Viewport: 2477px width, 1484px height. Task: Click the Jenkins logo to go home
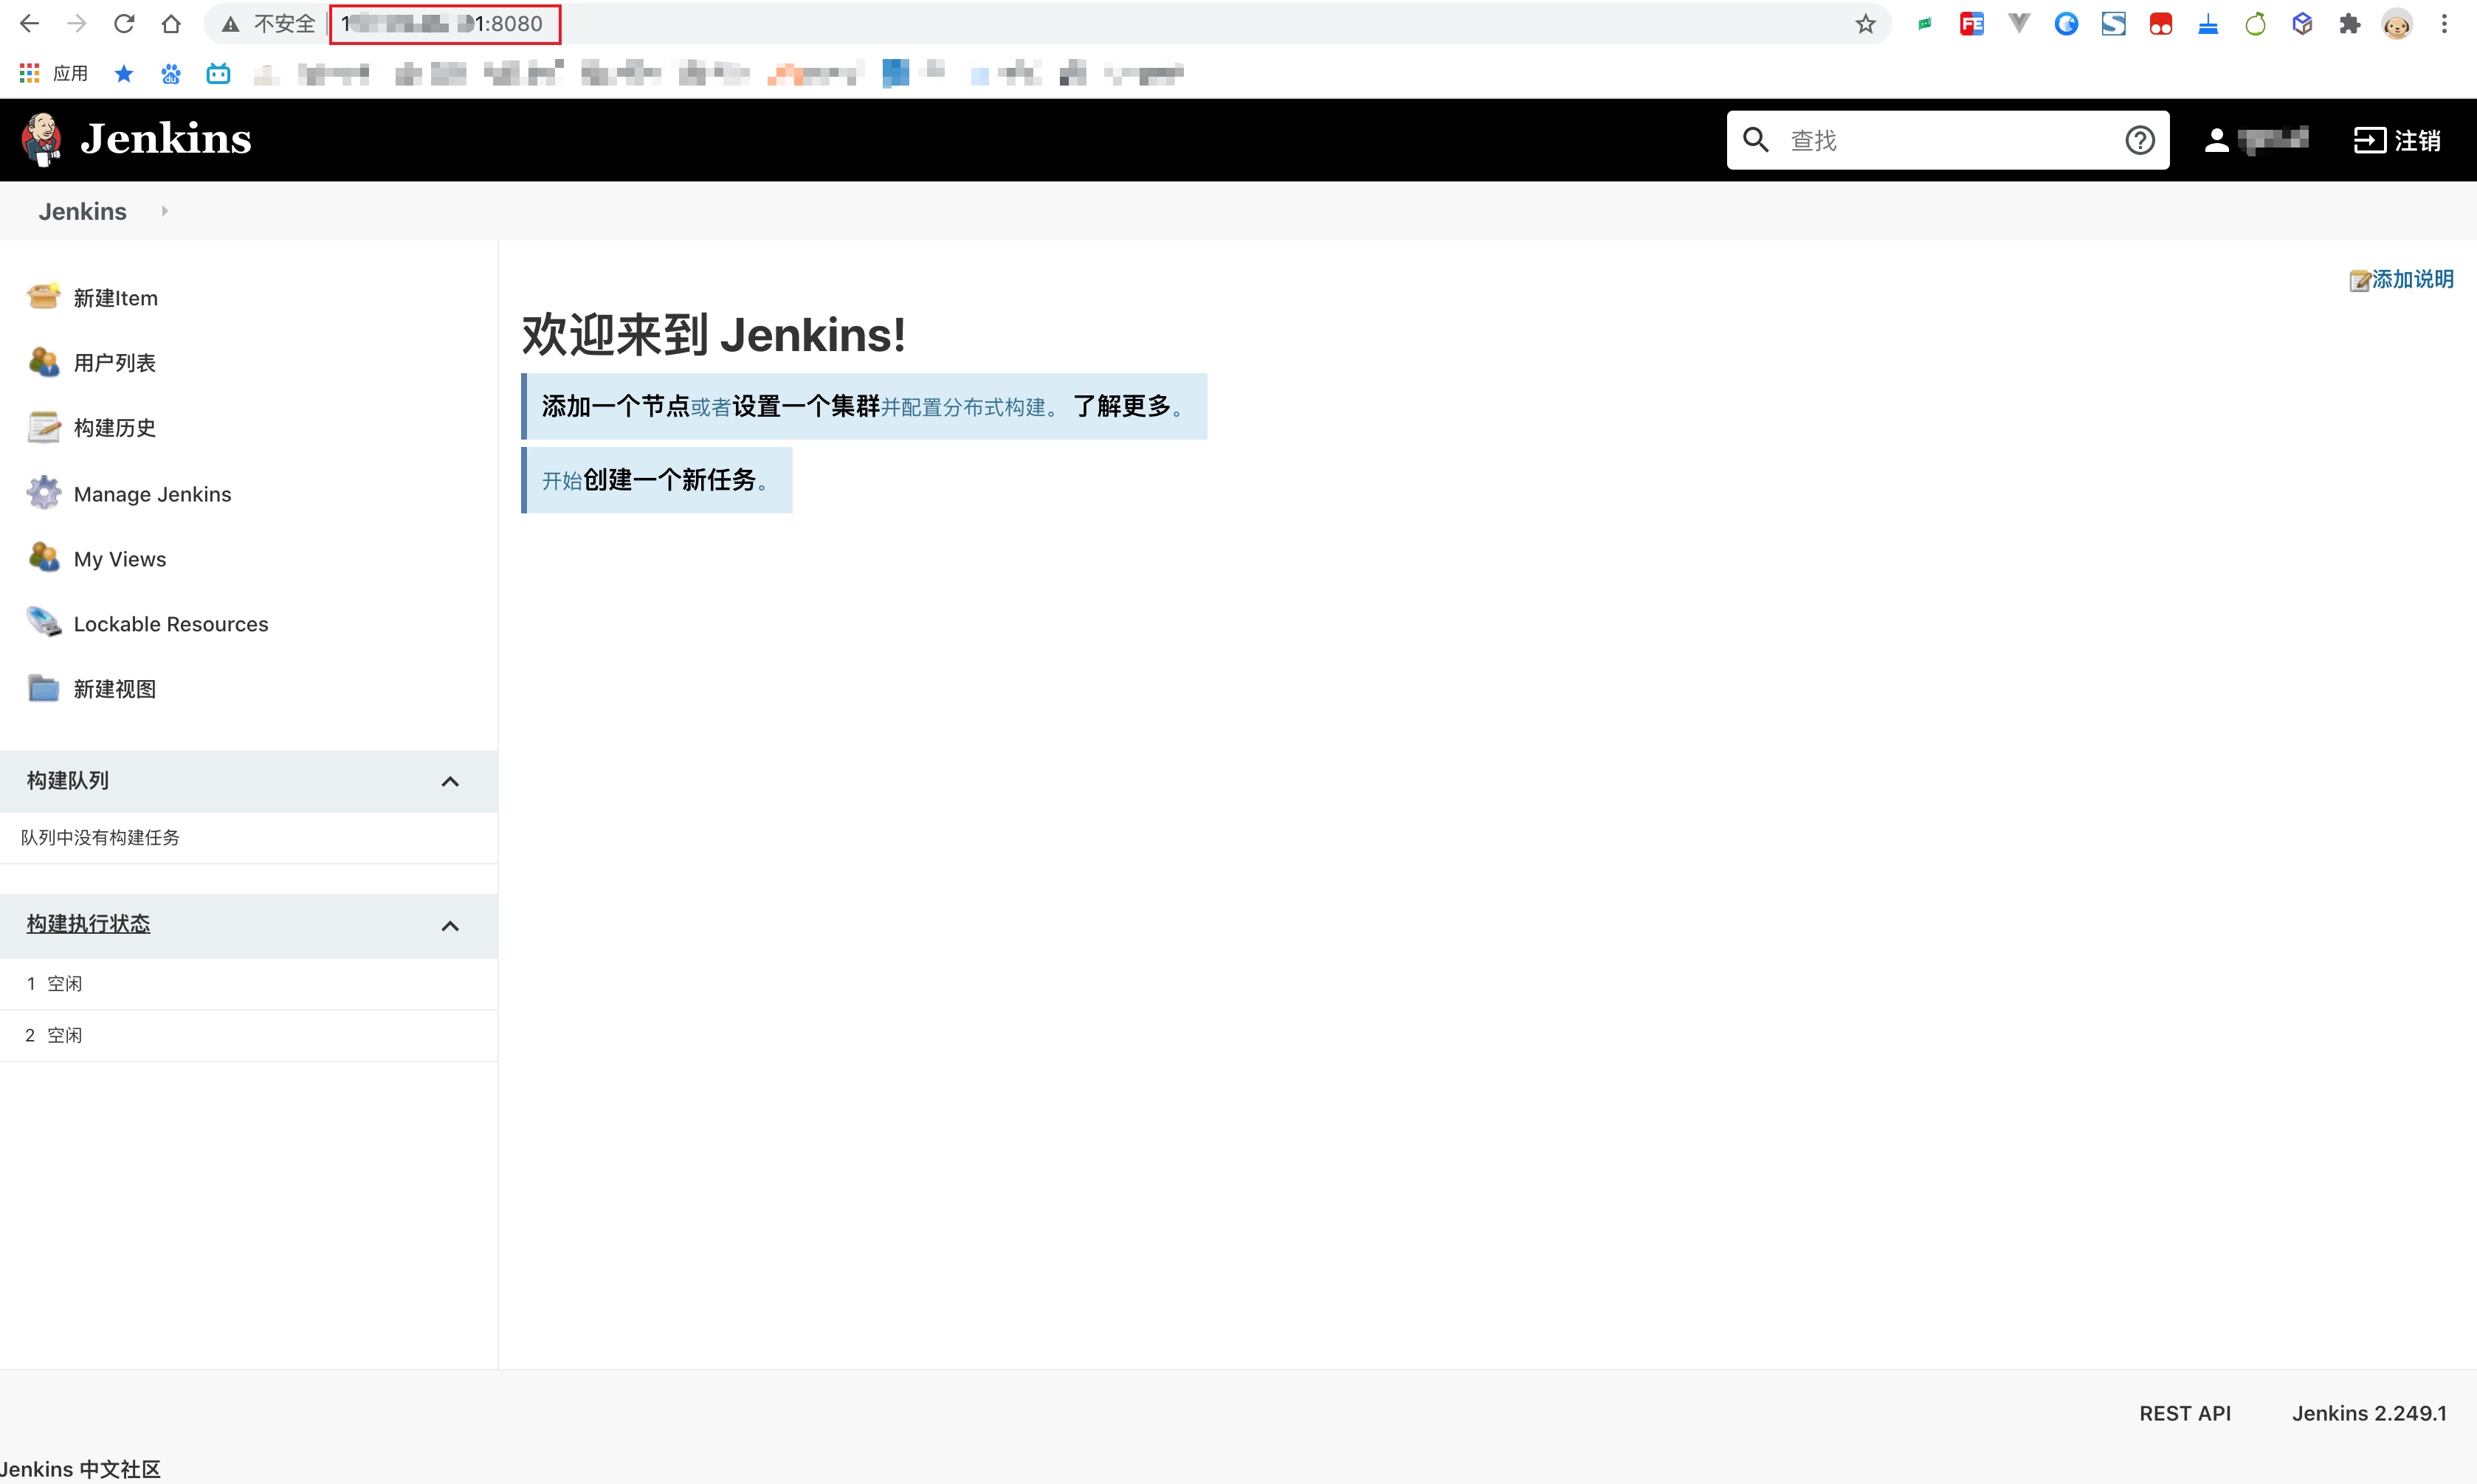click(137, 139)
